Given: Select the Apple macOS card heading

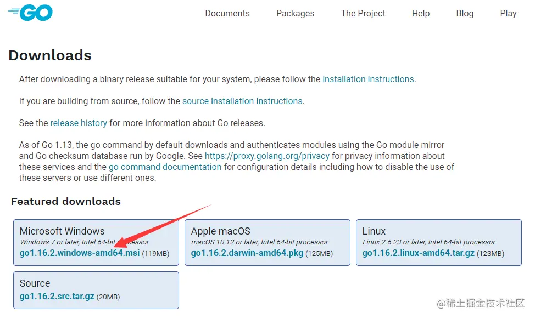Looking at the screenshot, I should tap(220, 231).
